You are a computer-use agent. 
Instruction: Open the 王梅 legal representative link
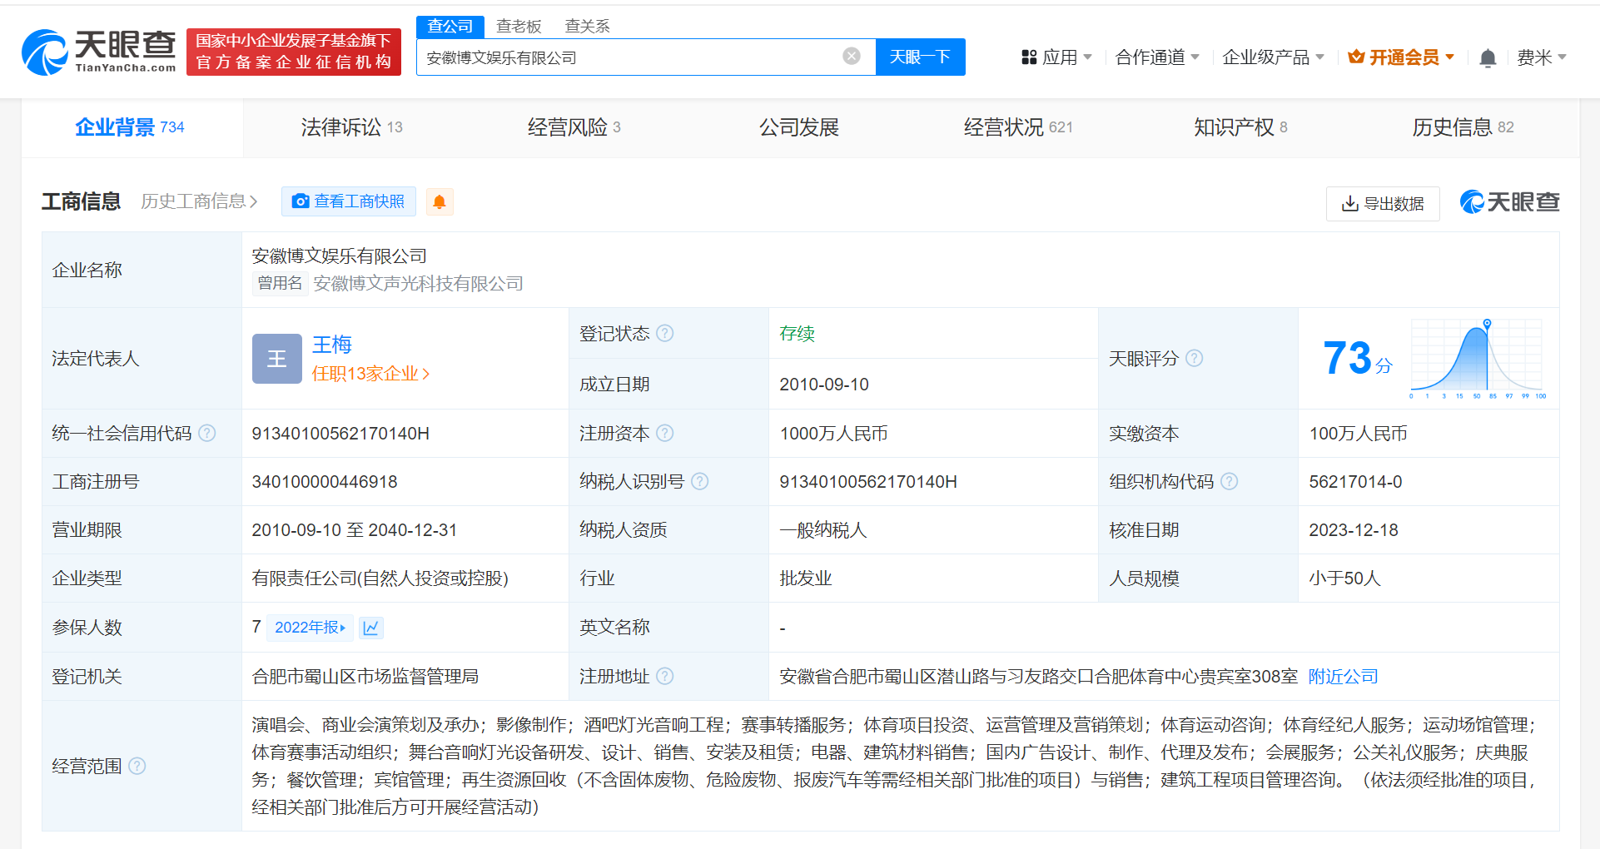331,345
